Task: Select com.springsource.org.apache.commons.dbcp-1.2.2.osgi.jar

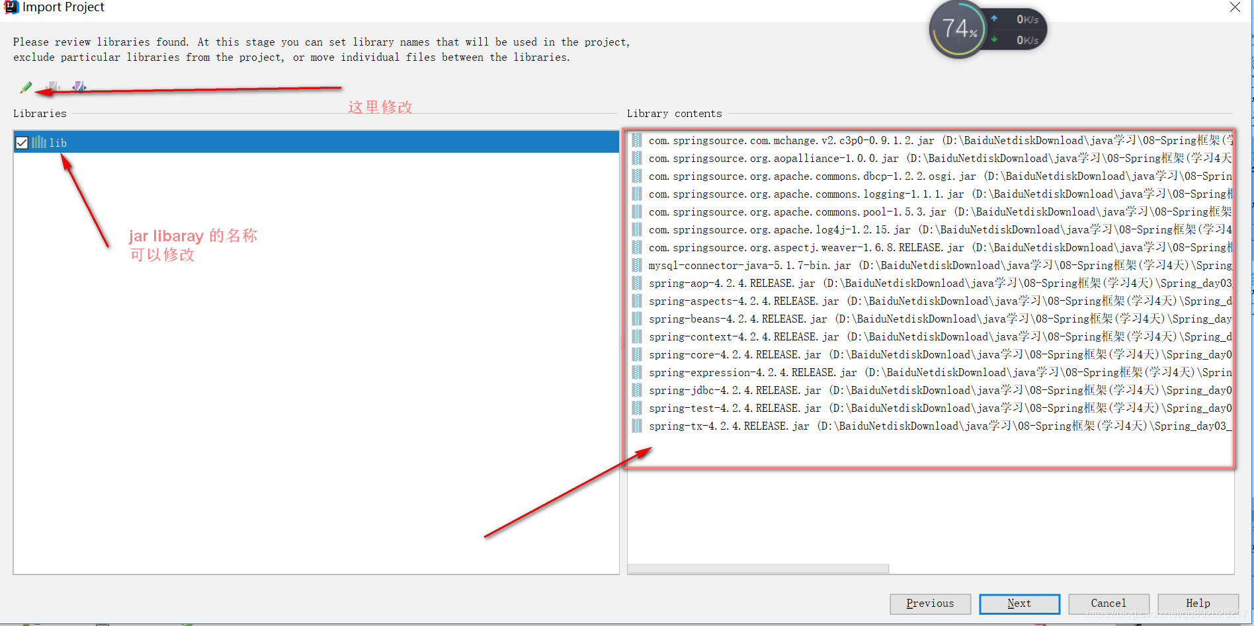Action: (x=931, y=176)
